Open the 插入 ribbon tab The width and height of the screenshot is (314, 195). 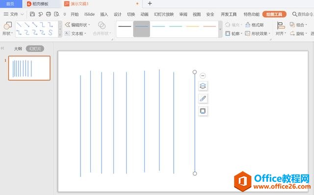(x=104, y=14)
